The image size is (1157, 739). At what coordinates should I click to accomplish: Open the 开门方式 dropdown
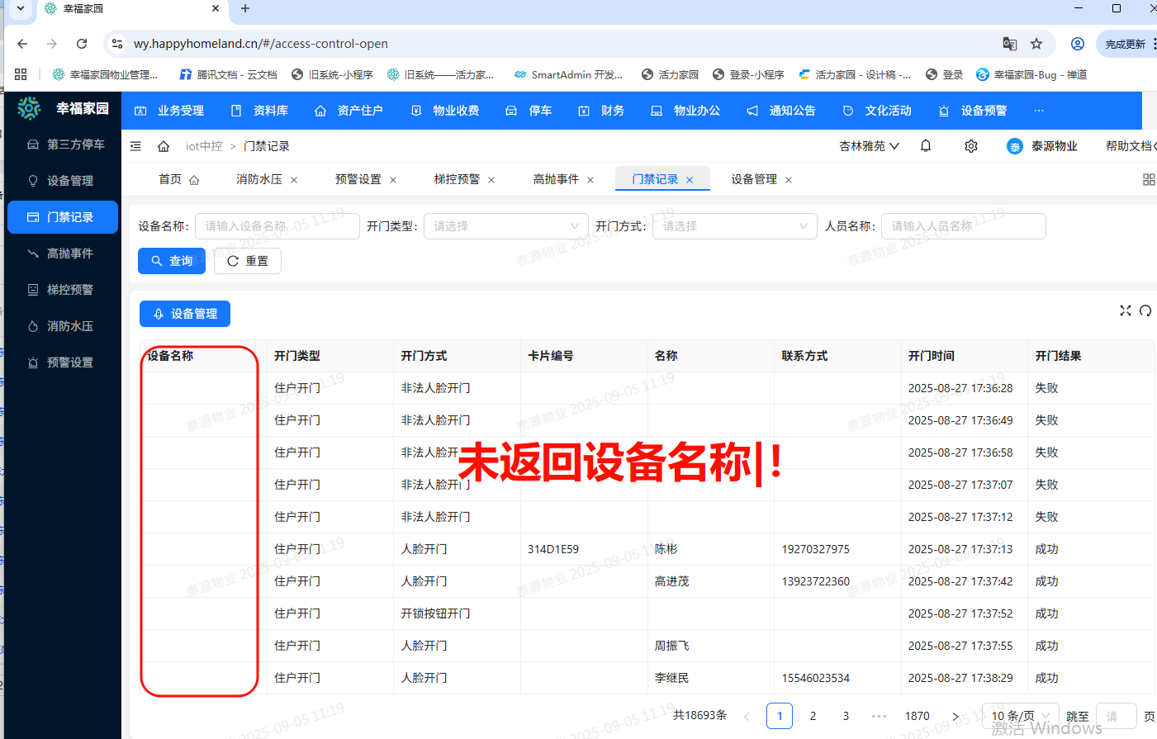coord(734,226)
